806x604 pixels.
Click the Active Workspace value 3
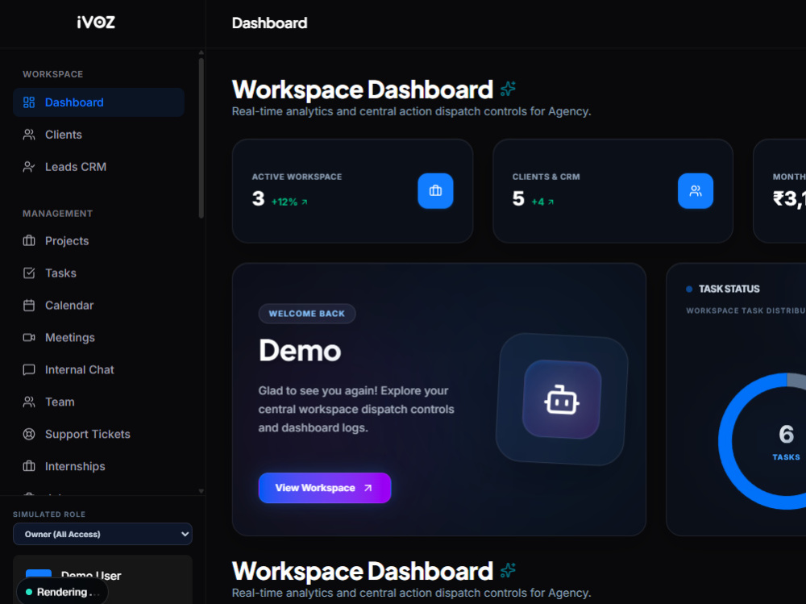pyautogui.click(x=258, y=198)
